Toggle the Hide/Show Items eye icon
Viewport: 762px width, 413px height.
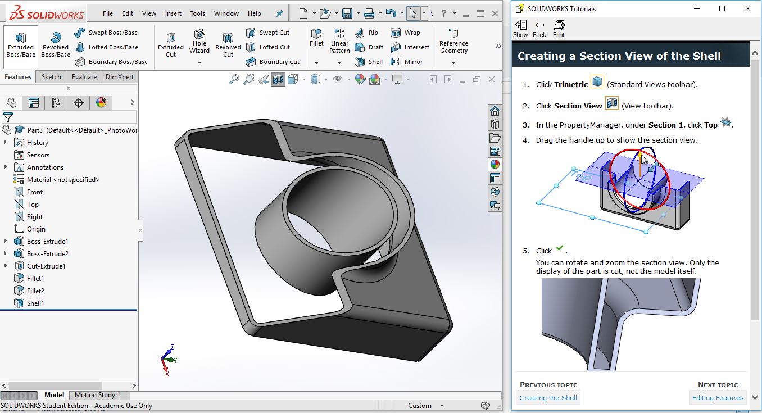337,80
